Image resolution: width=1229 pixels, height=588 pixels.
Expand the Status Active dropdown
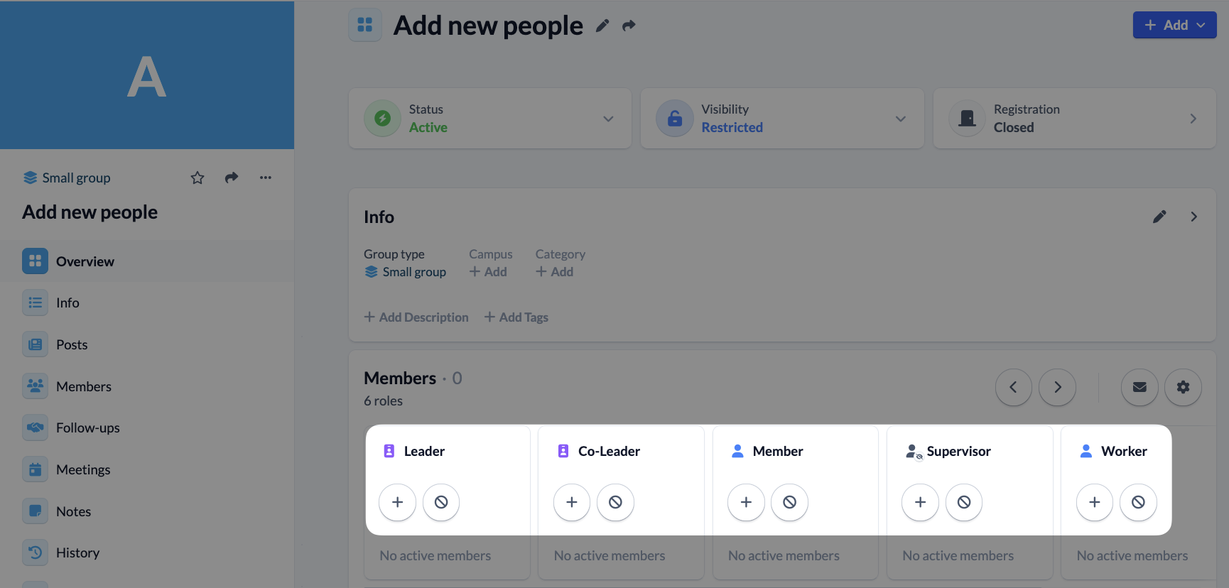608,119
